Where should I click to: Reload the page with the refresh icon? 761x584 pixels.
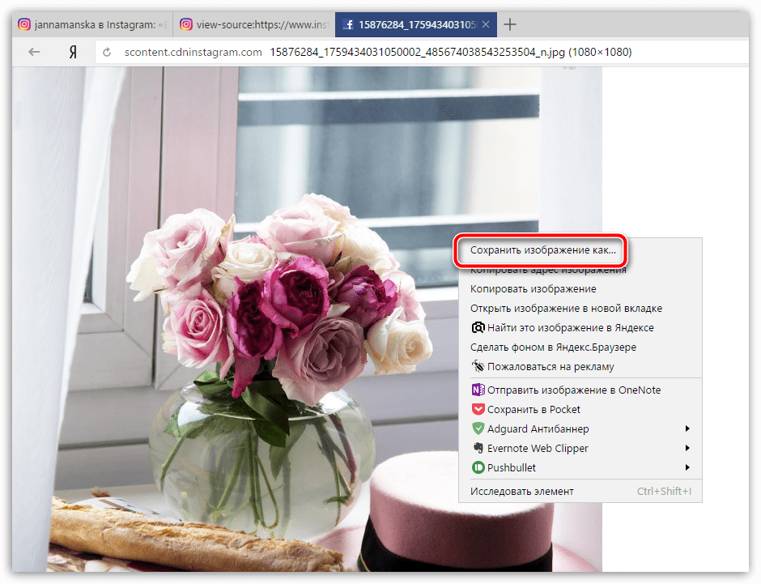[x=107, y=52]
